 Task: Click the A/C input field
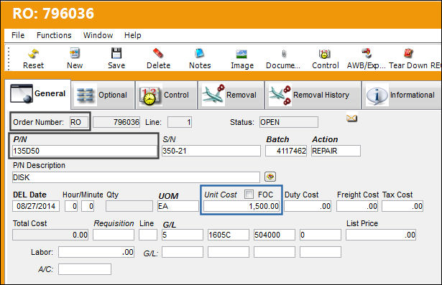(85, 269)
